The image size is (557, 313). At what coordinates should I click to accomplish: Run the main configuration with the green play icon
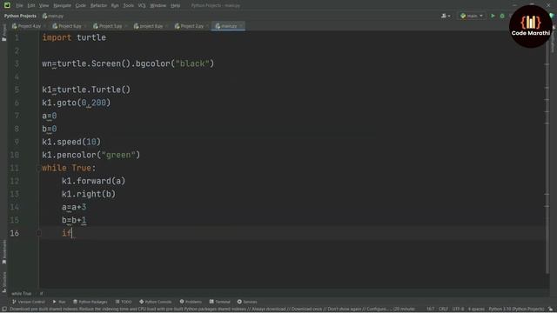493,16
